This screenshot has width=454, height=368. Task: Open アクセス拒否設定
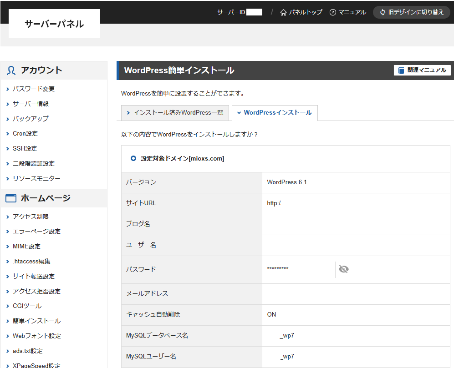[x=36, y=291]
